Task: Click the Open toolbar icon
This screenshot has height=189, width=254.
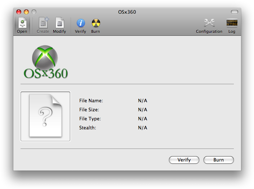Action: click(22, 23)
